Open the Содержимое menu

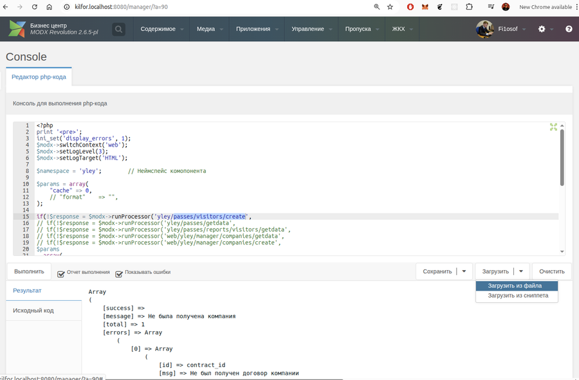coord(161,29)
